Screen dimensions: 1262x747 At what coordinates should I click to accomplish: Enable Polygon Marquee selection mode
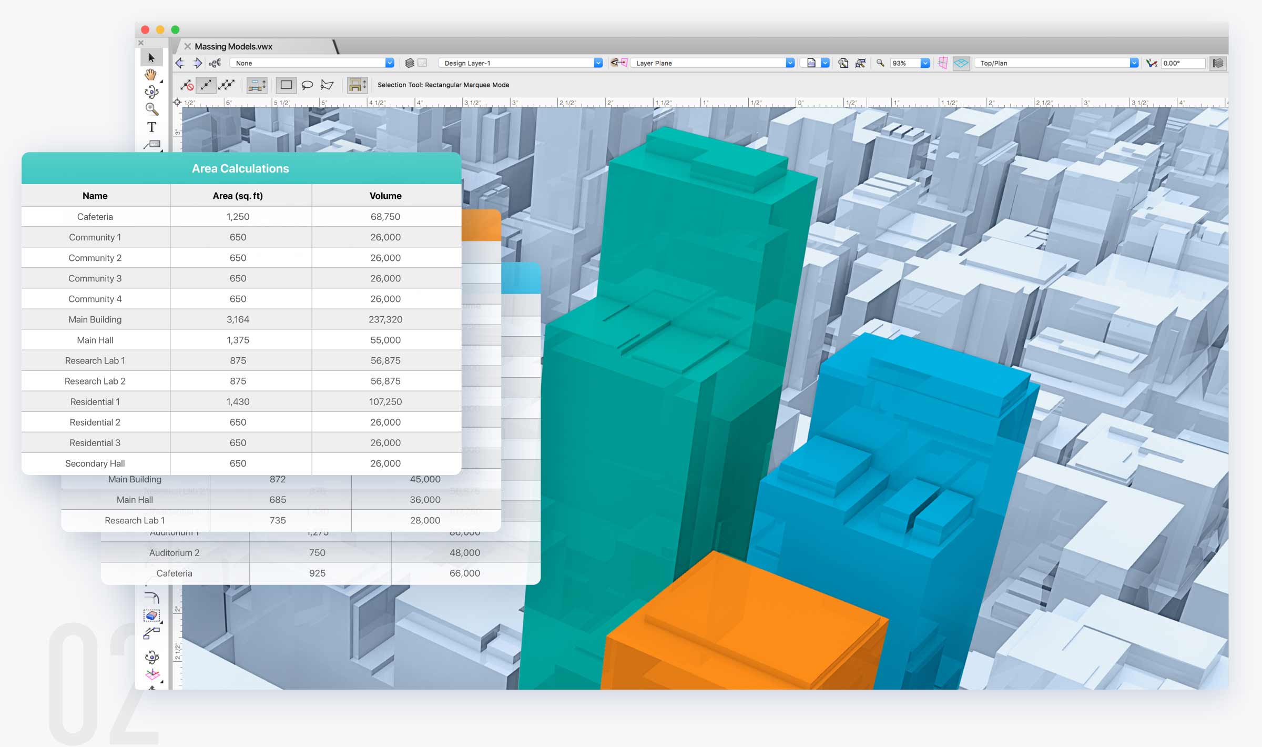point(328,85)
